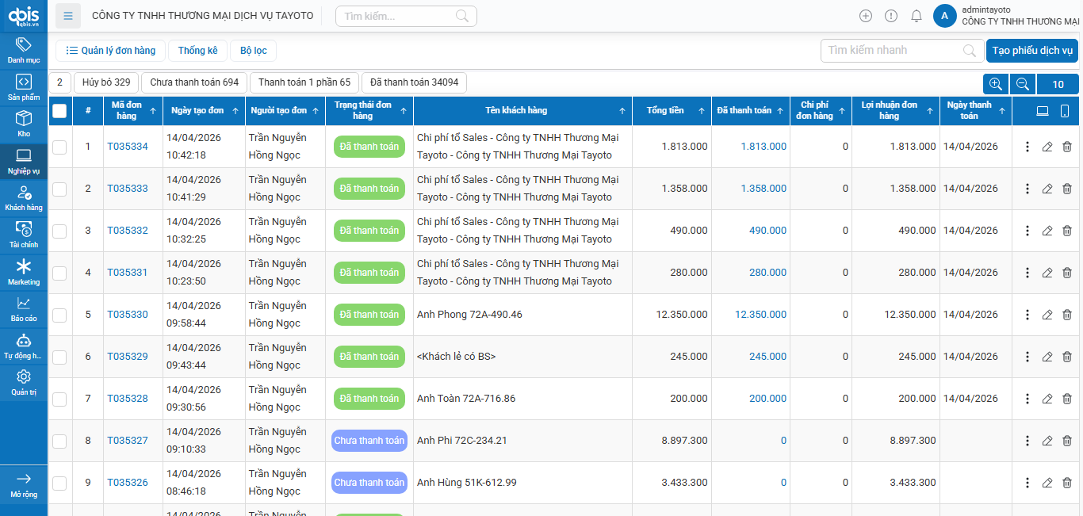Switch to the Thống kê tab
The image size is (1083, 516).
pyautogui.click(x=197, y=51)
